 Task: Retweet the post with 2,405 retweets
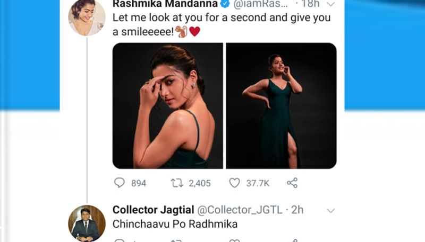[x=176, y=183]
